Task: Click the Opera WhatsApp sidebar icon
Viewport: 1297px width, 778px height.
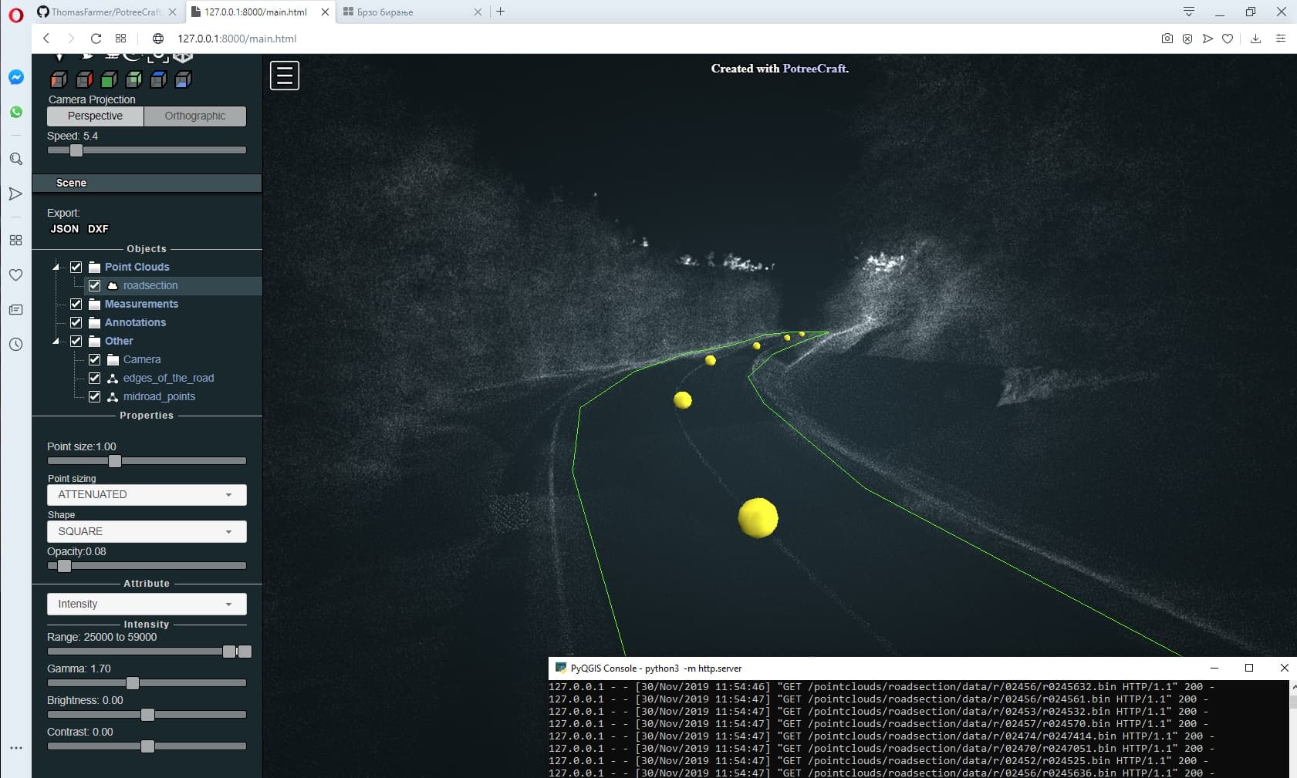Action: pyautogui.click(x=15, y=112)
